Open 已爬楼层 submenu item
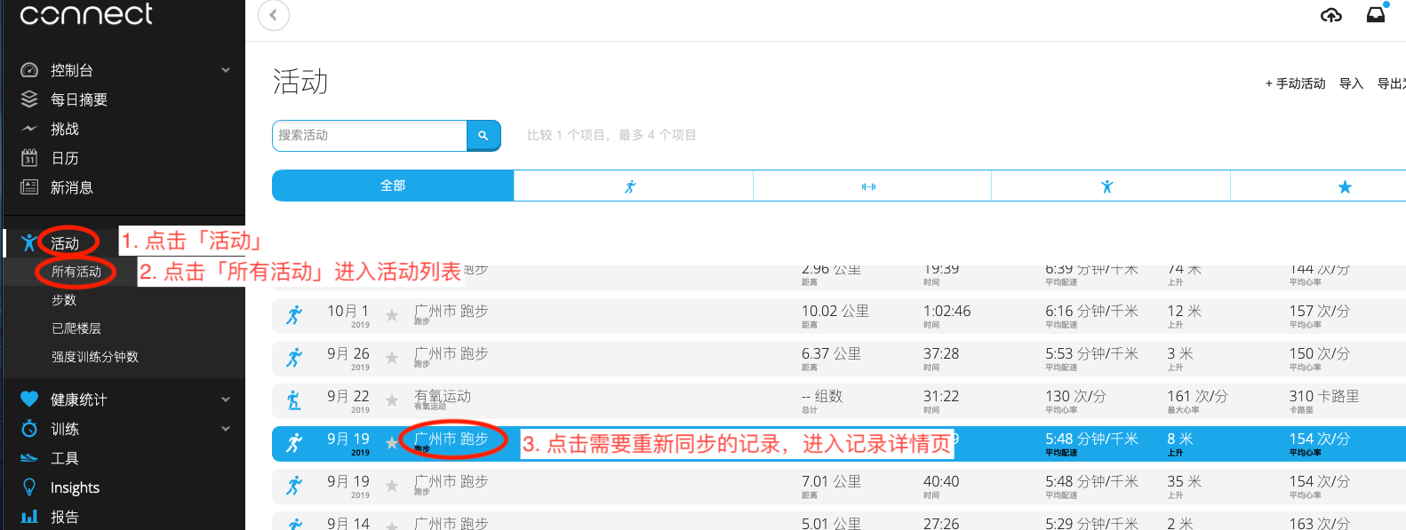The height and width of the screenshot is (530, 1406). [76, 328]
